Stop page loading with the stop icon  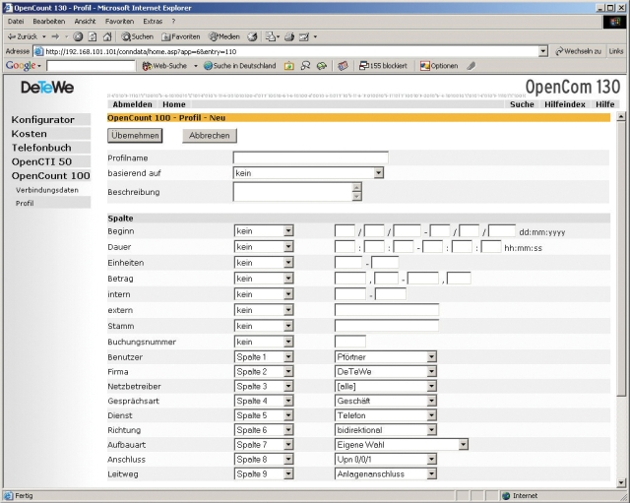coord(78,37)
